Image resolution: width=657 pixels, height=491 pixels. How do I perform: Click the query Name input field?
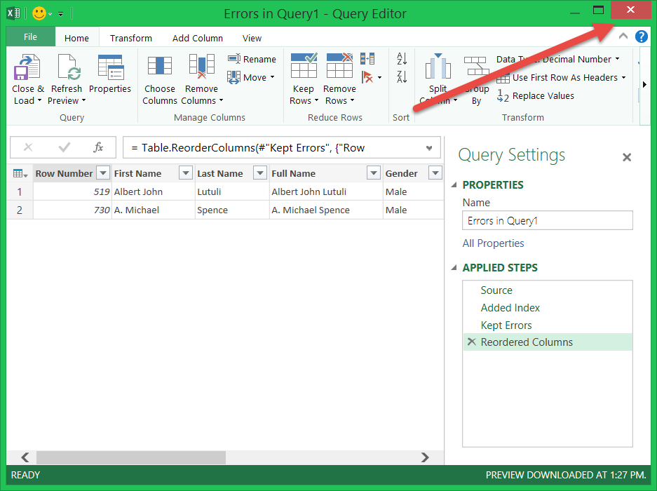pos(547,221)
